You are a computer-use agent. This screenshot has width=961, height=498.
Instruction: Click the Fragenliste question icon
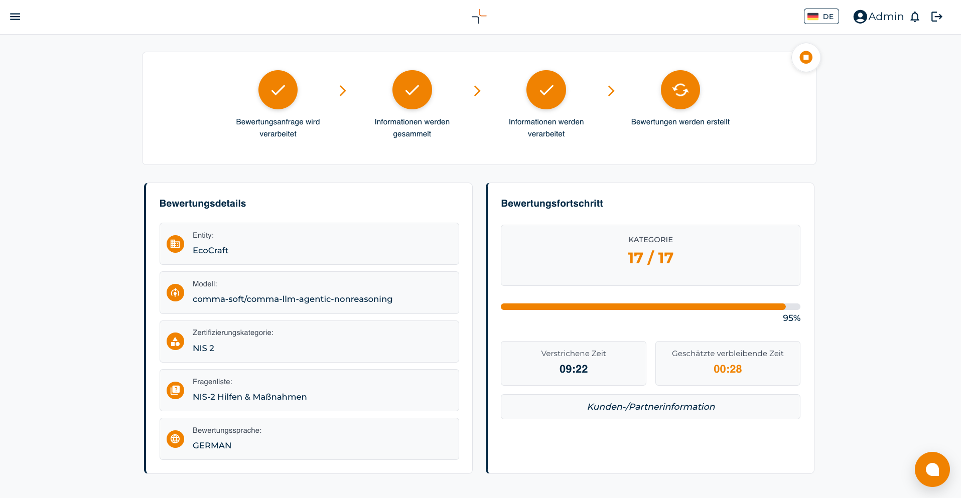click(x=175, y=390)
